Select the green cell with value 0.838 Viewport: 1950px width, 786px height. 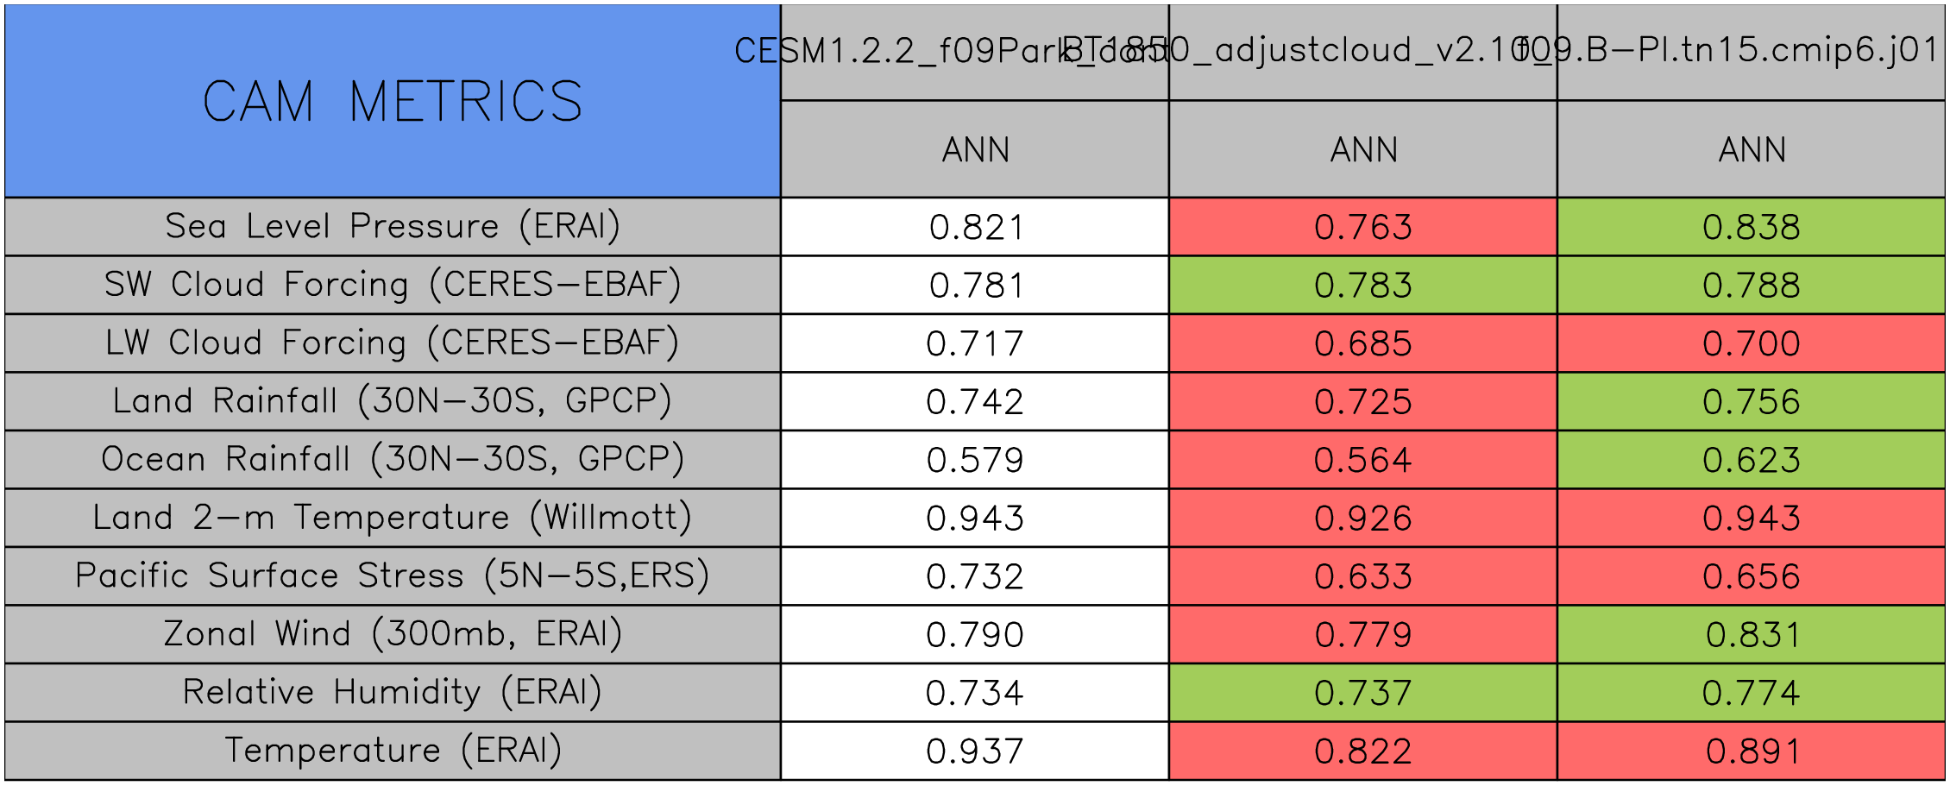click(1751, 227)
